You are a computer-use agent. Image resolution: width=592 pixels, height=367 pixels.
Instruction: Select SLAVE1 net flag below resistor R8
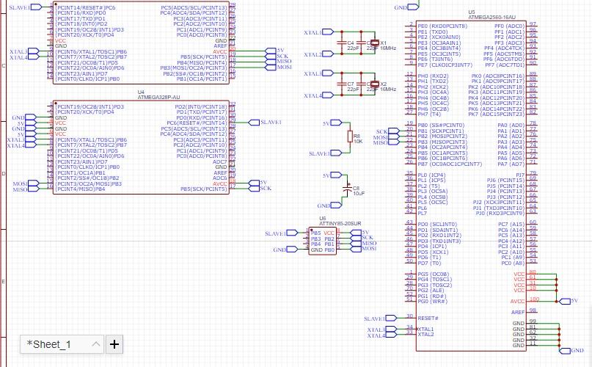(x=336, y=153)
